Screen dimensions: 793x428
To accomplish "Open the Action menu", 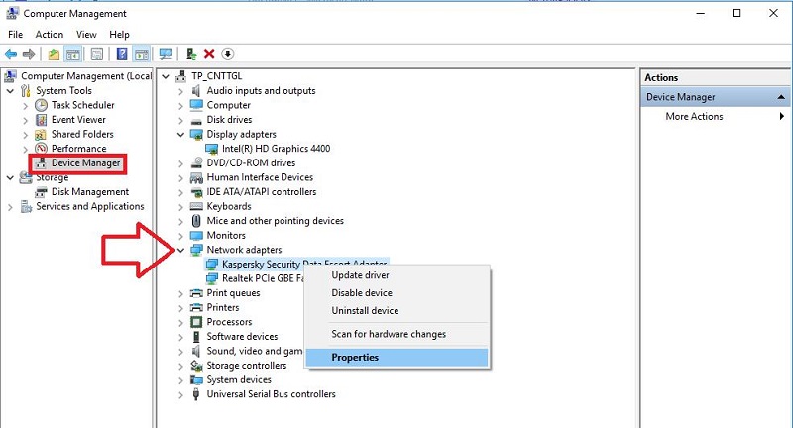I will [x=49, y=35].
